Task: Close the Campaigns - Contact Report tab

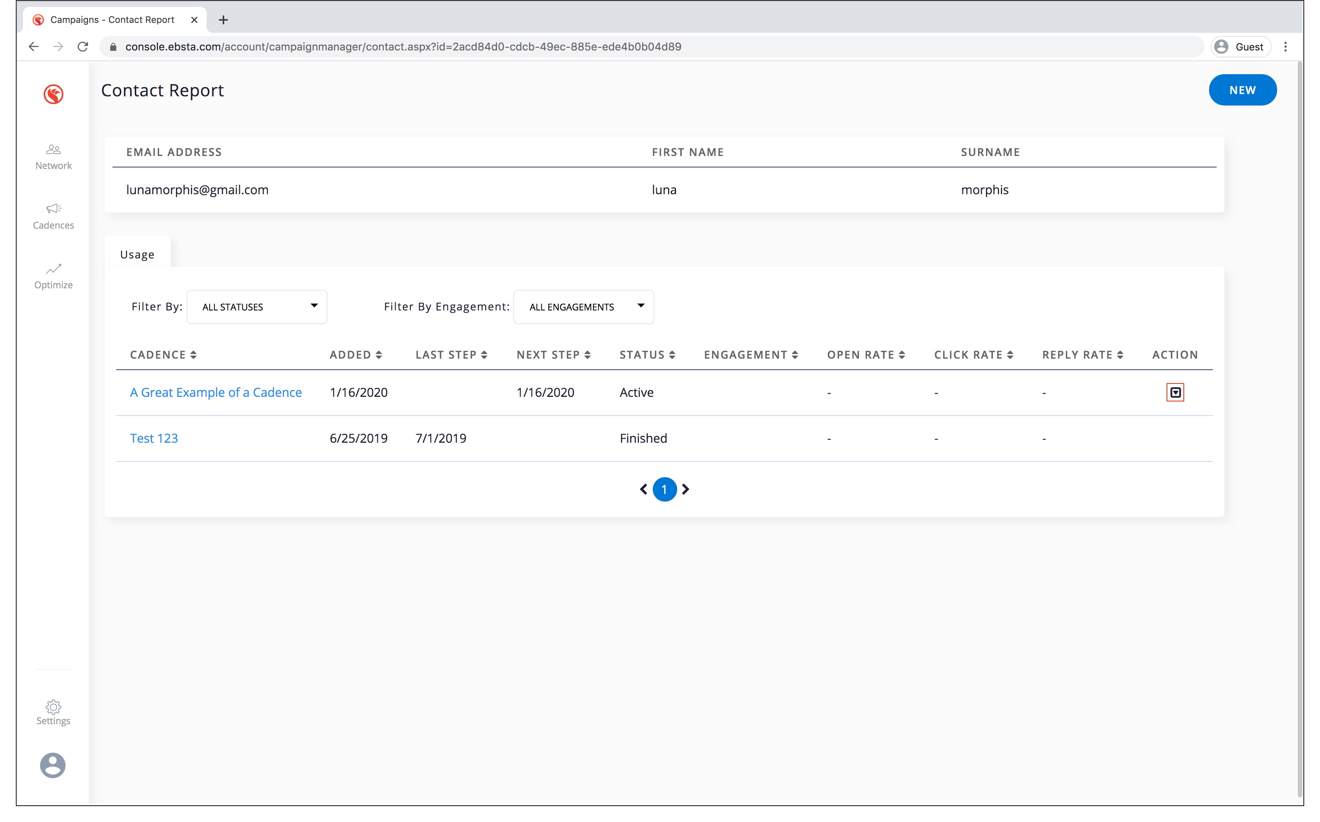Action: point(194,20)
